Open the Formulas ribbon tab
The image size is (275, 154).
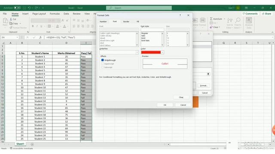(x=55, y=14)
